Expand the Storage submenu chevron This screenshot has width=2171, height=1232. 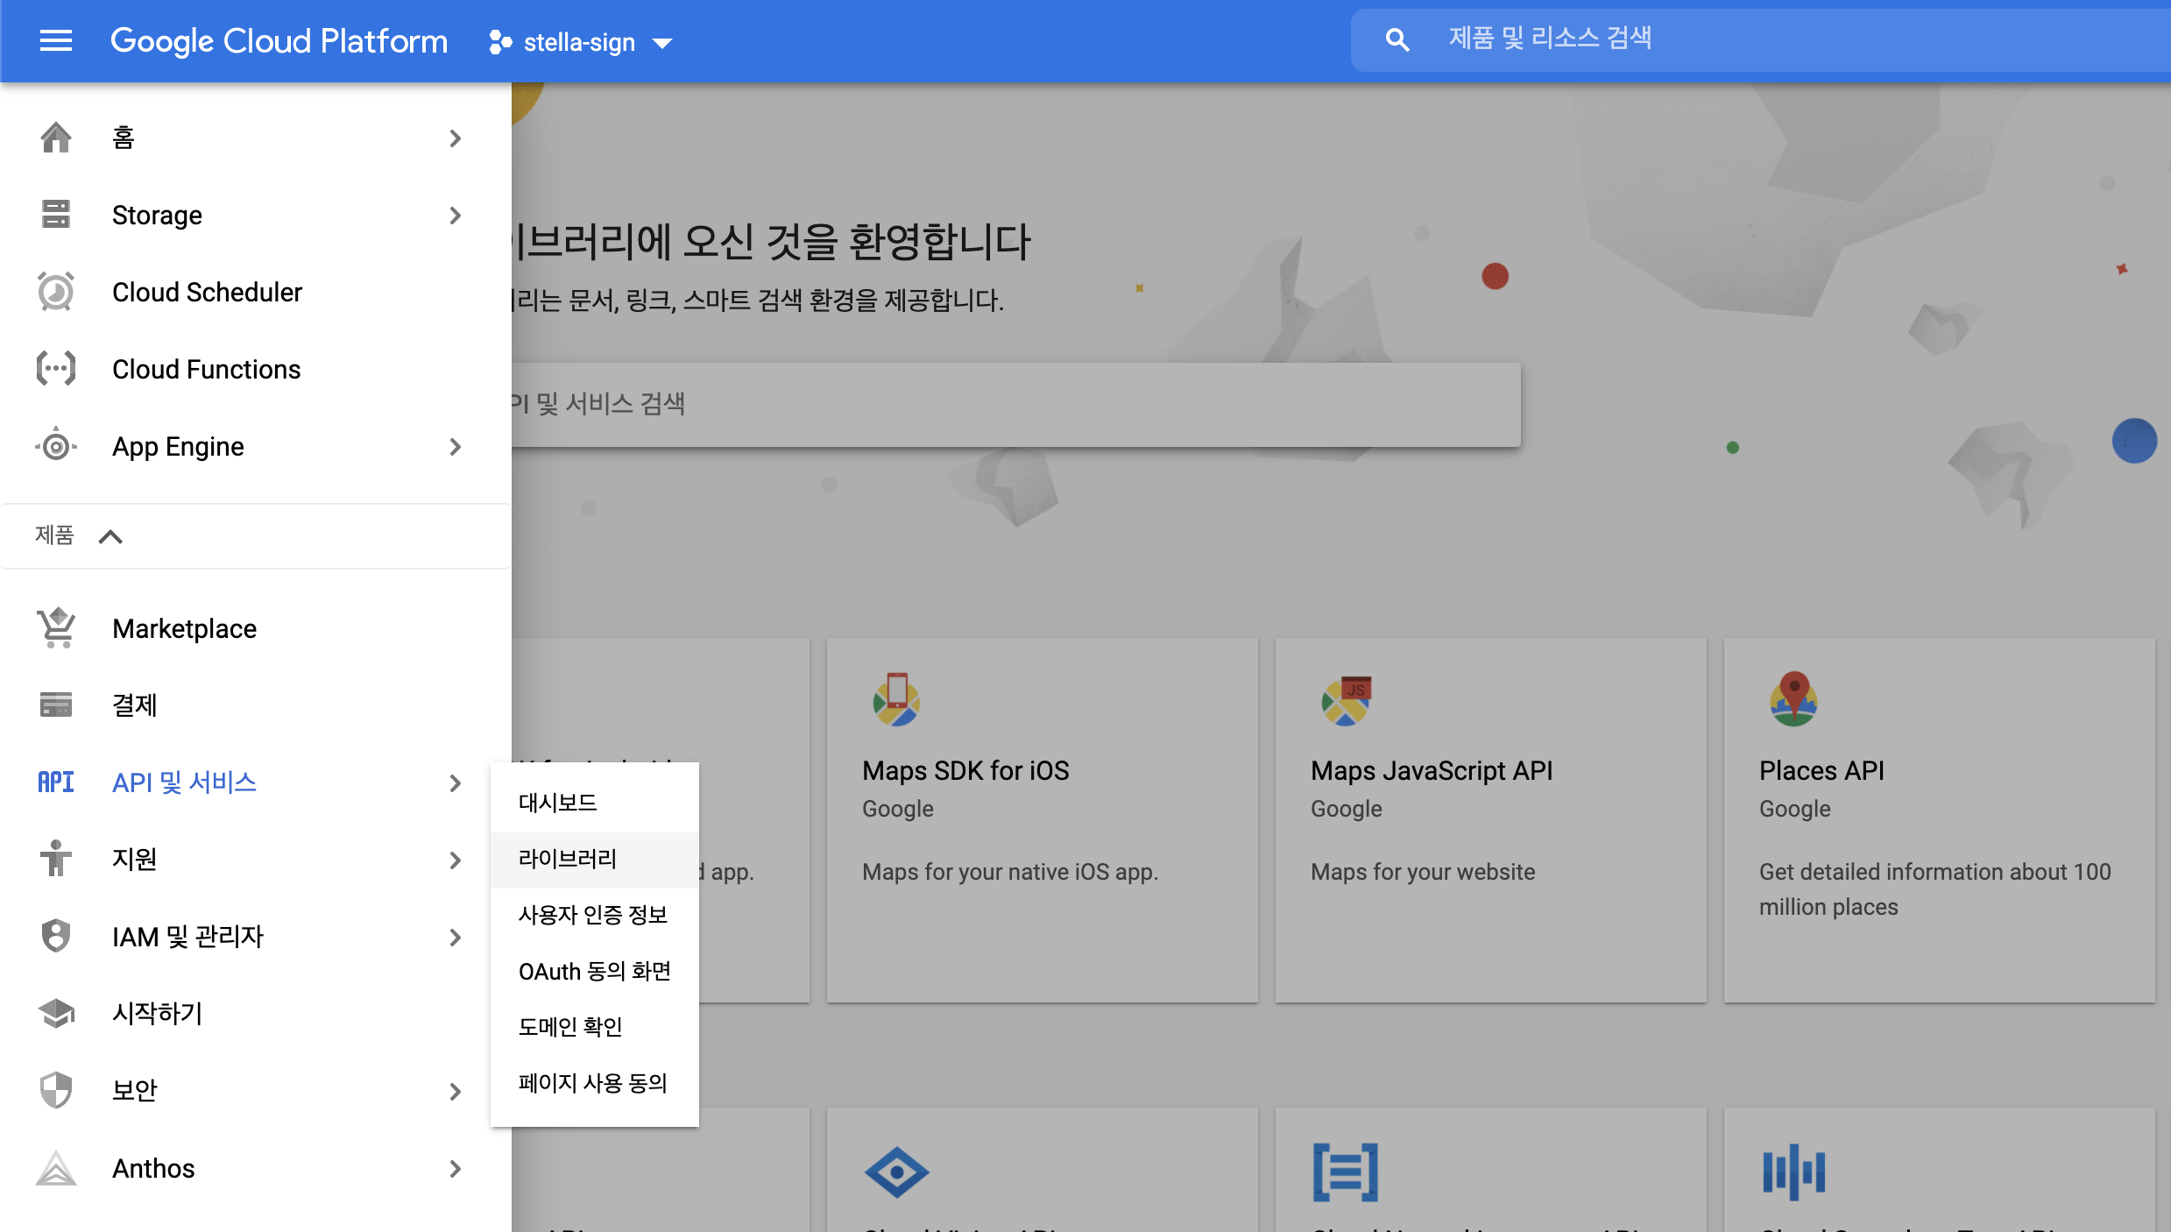[455, 216]
